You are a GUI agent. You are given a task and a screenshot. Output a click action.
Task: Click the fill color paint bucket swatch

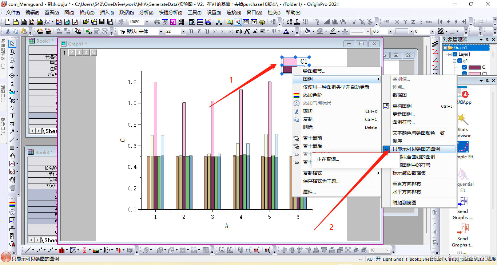(x=307, y=32)
